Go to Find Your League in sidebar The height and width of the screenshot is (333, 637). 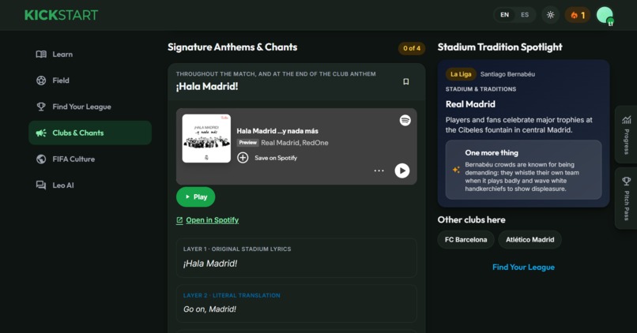click(x=90, y=107)
